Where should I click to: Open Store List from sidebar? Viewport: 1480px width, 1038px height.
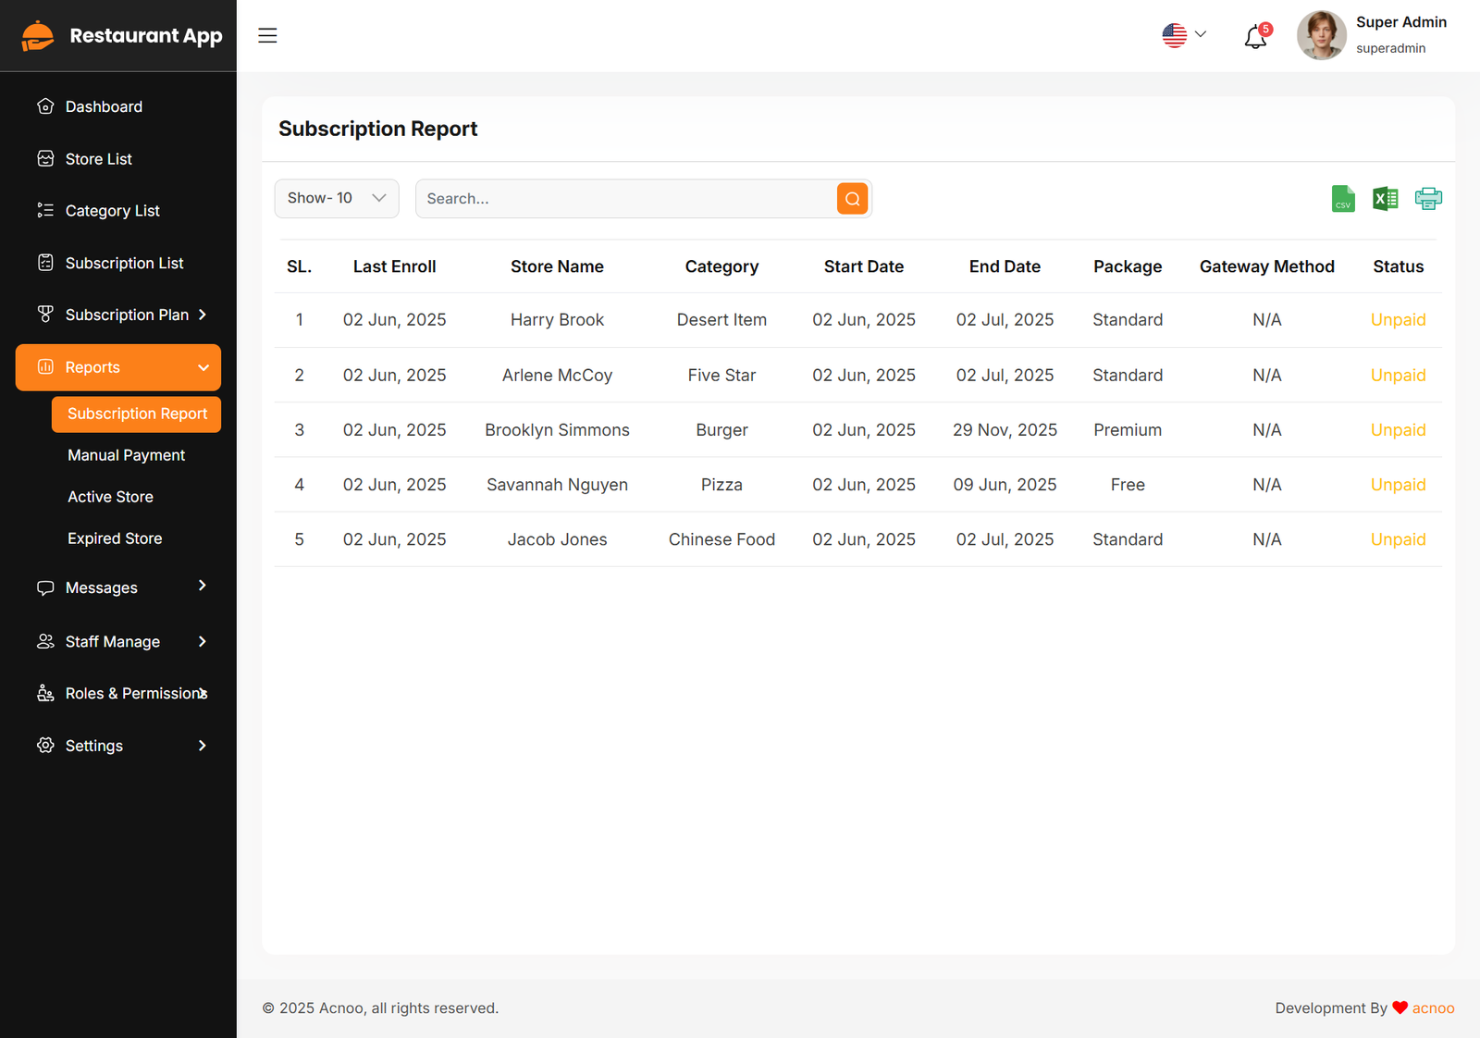tap(98, 159)
